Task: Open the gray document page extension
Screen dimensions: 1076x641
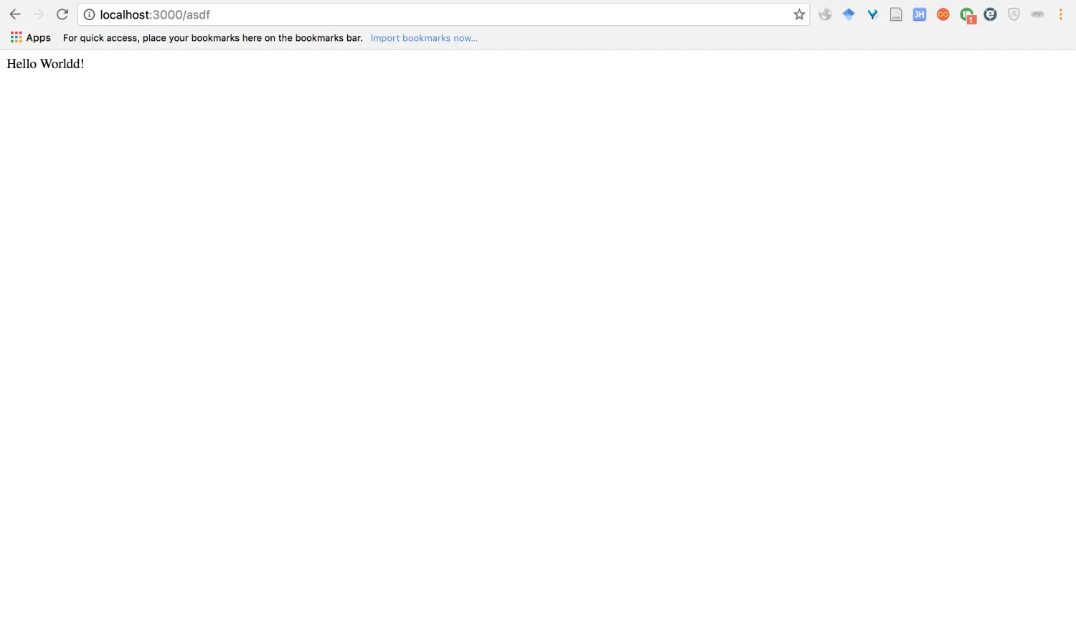Action: 896,14
